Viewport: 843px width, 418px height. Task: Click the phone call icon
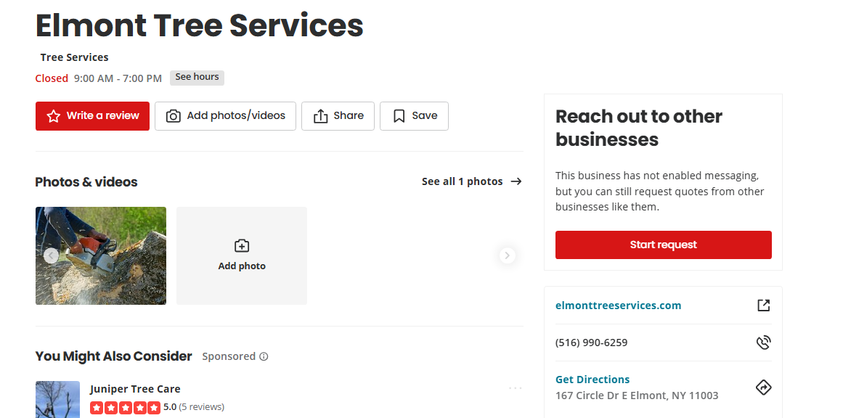763,343
